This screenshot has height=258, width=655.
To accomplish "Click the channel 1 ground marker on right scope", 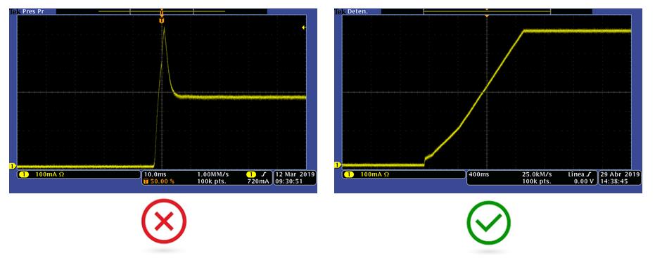I will point(337,165).
